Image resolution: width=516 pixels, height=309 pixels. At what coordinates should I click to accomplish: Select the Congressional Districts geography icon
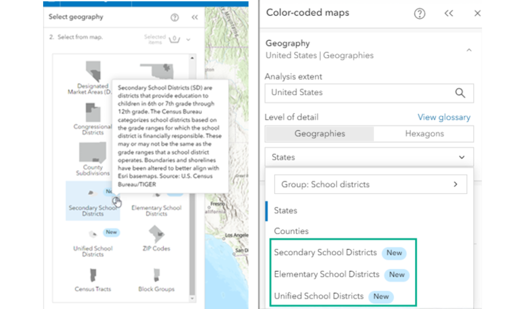pyautogui.click(x=93, y=113)
